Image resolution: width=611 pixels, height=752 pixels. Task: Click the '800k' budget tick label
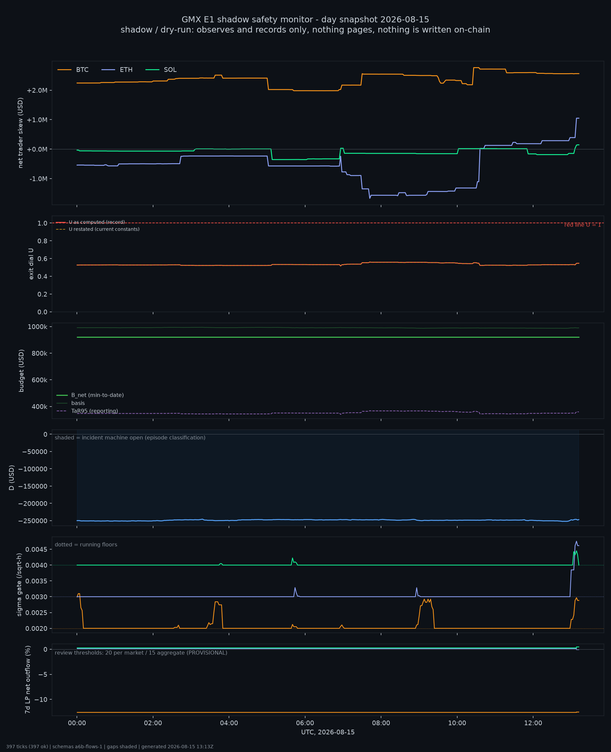tap(39, 353)
